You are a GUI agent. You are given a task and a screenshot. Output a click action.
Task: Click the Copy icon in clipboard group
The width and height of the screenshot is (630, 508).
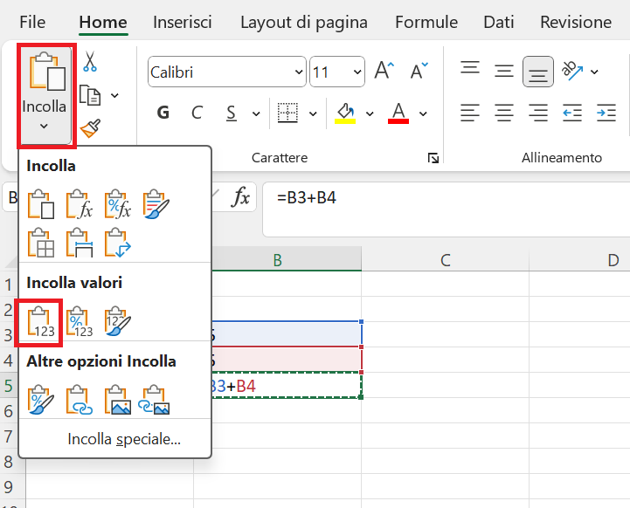point(90,95)
